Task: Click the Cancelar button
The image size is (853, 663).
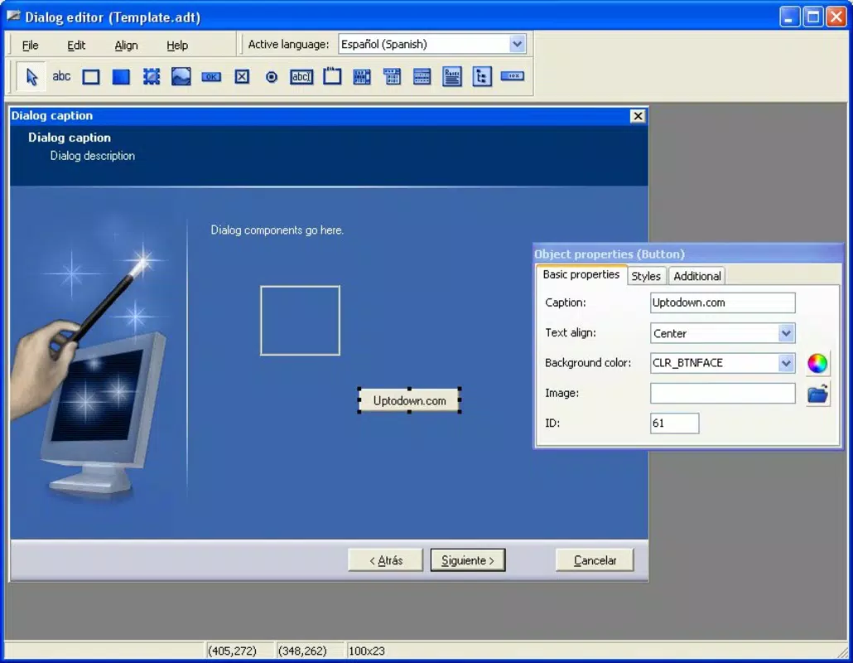Action: 595,561
